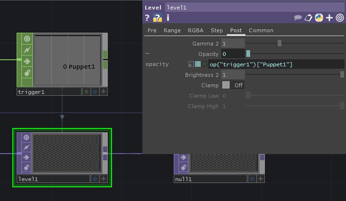The image size is (346, 201).
Task: Open operator help question mark icon
Action: [147, 18]
